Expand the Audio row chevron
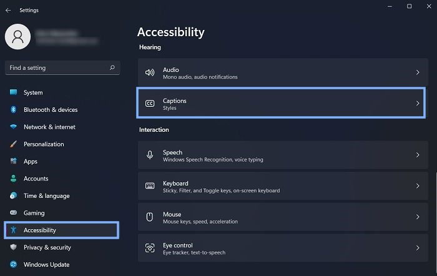The width and height of the screenshot is (437, 276). 418,72
